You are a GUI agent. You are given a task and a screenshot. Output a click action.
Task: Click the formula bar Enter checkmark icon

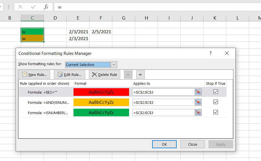[33, 7]
